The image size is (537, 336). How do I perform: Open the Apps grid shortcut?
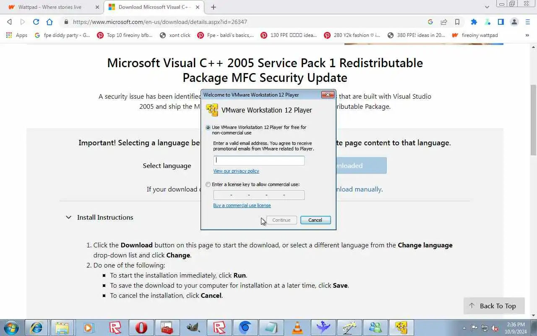tap(17, 35)
